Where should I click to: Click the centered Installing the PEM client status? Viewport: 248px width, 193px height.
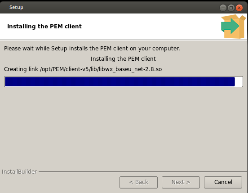(x=123, y=59)
